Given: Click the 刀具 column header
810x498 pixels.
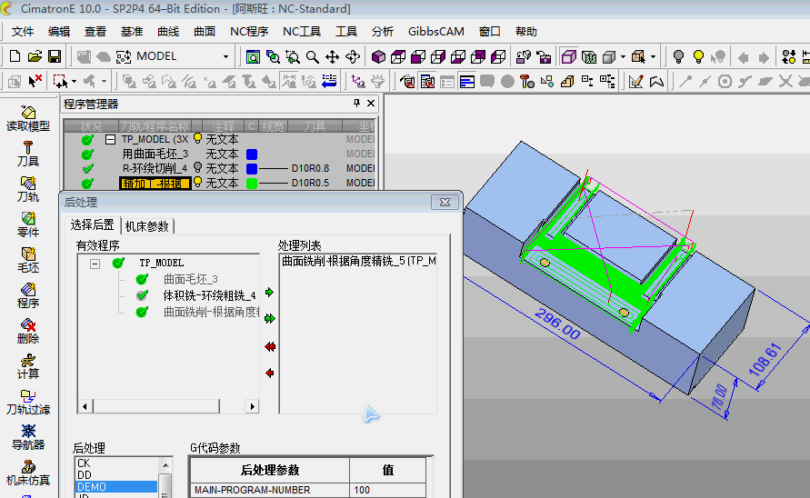Looking at the screenshot, I should 315,126.
